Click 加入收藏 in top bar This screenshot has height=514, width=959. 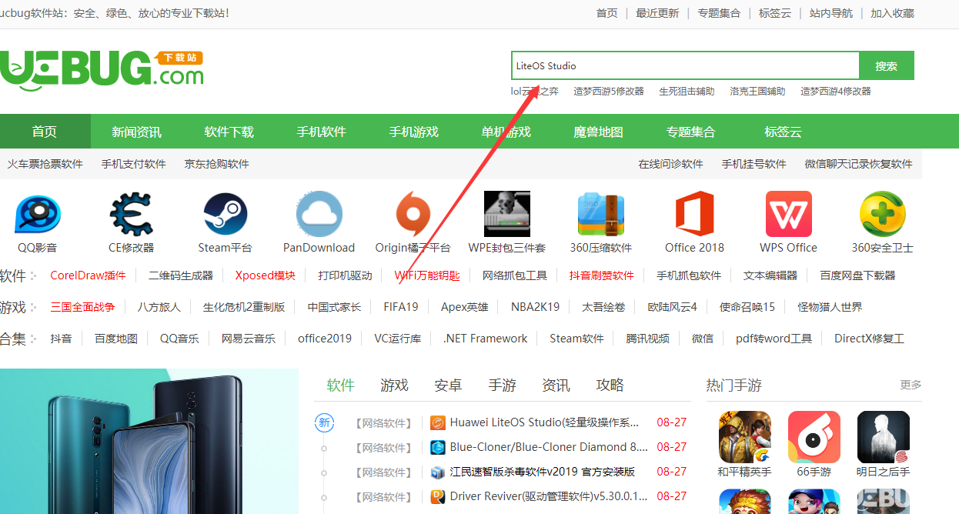click(x=893, y=13)
